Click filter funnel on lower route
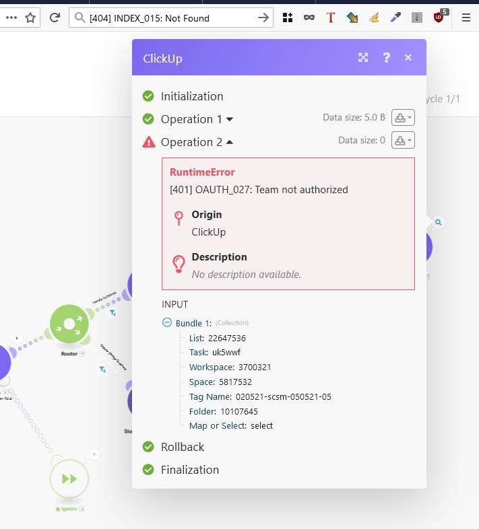The image size is (479, 529). point(102,369)
